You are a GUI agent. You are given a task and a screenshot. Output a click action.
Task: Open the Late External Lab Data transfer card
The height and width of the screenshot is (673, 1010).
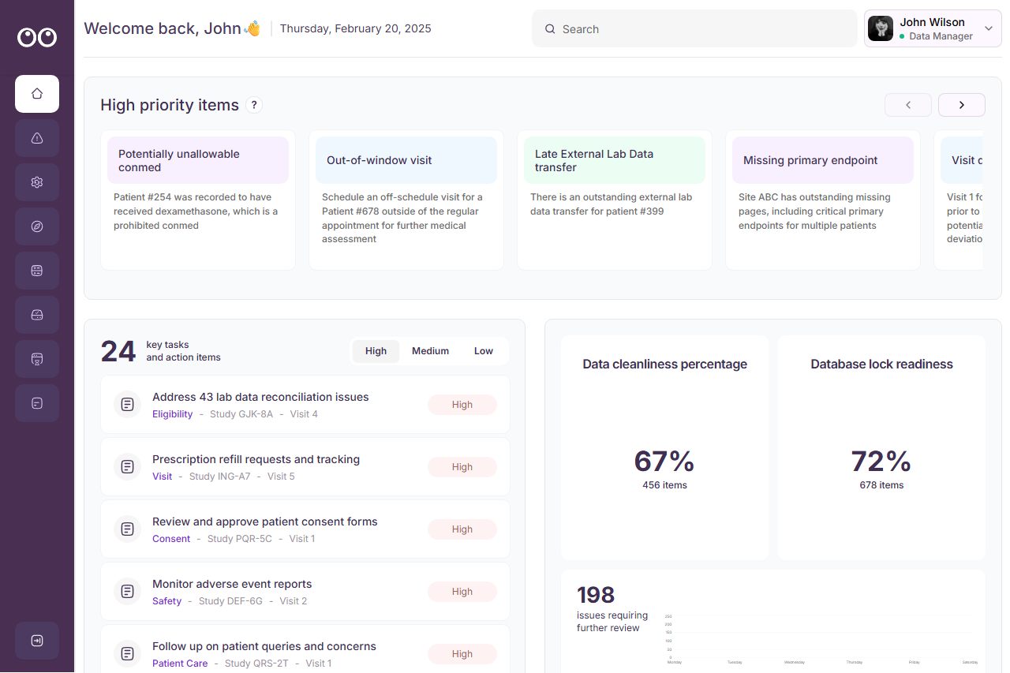[x=615, y=200]
